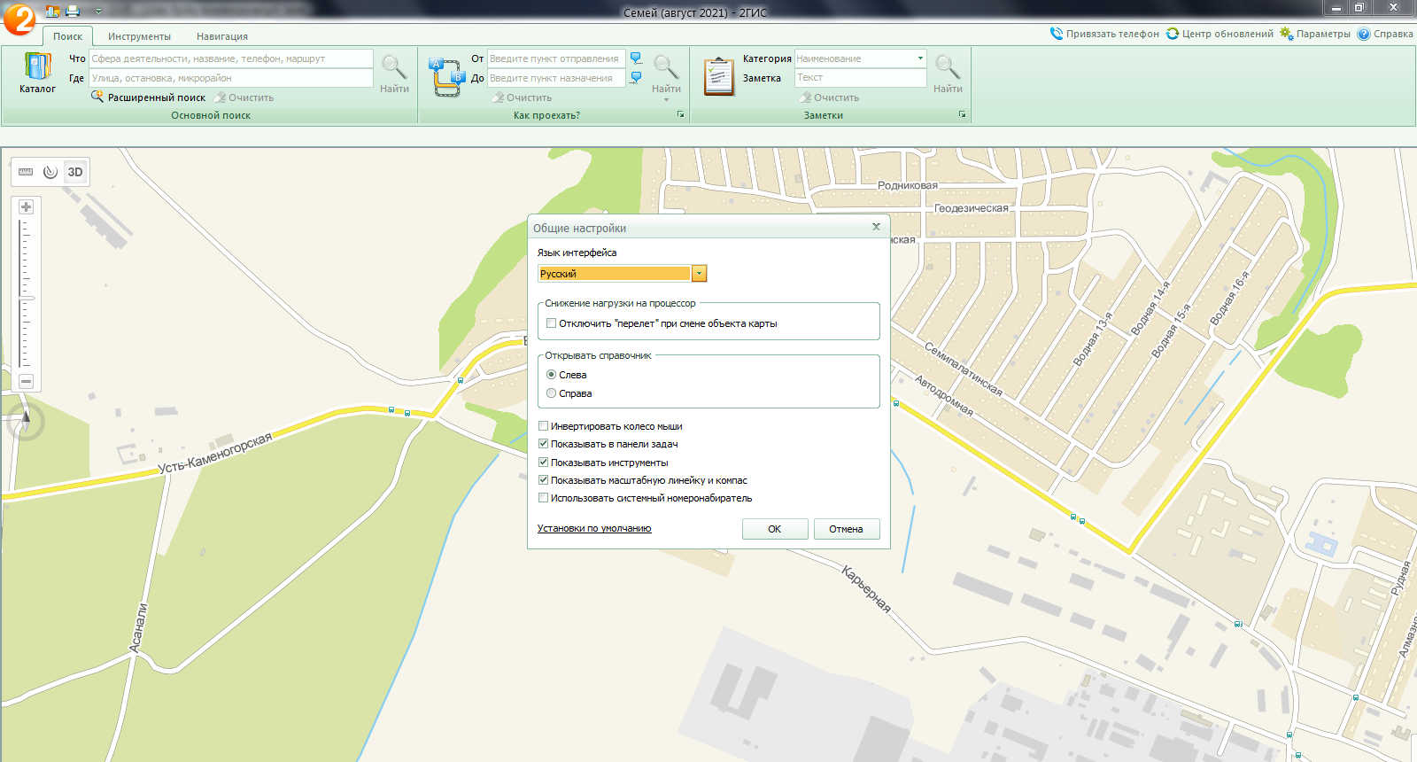Open the Категория Наименование combo box
This screenshot has width=1417, height=762.
pos(860,58)
